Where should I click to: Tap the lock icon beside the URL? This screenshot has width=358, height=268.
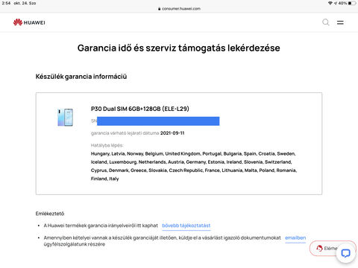tap(160, 9)
